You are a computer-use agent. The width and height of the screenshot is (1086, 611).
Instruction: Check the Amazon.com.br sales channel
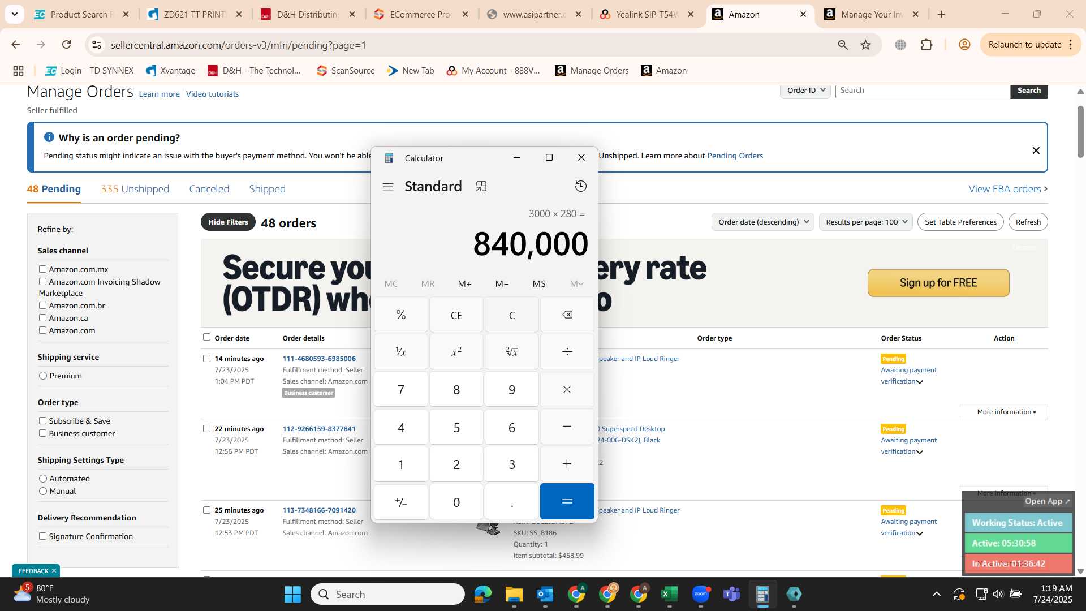point(42,305)
